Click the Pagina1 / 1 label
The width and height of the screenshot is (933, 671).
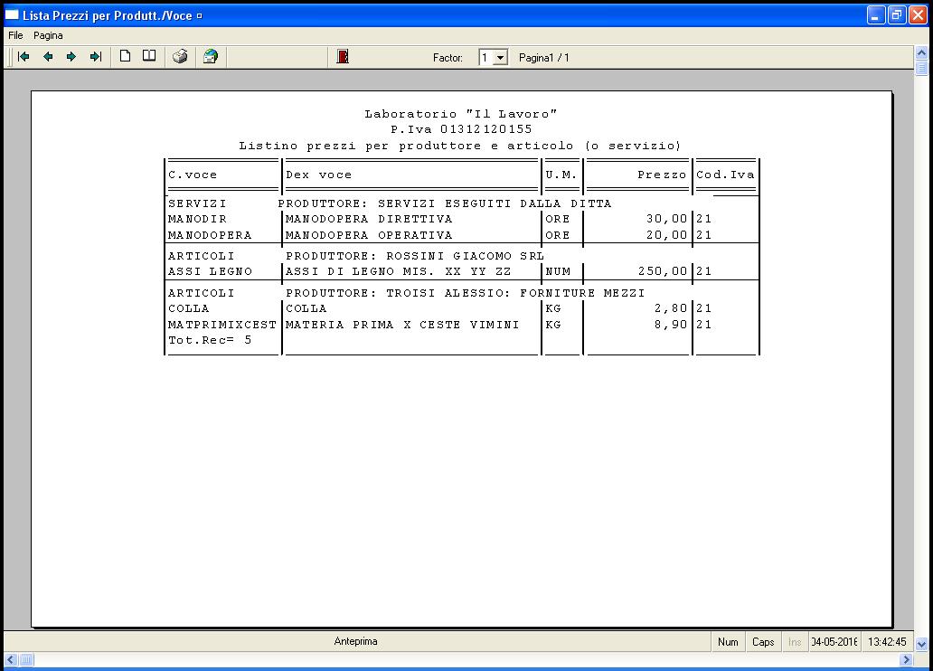[x=544, y=58]
